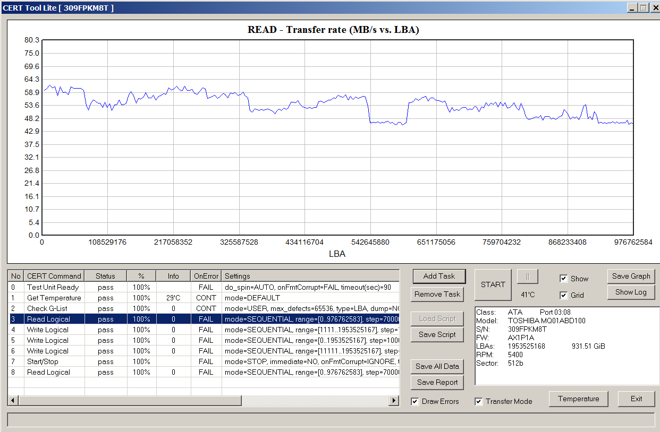Click the right arrow of task list scrollbar
Screen dimensions: 660x432
(x=394, y=400)
